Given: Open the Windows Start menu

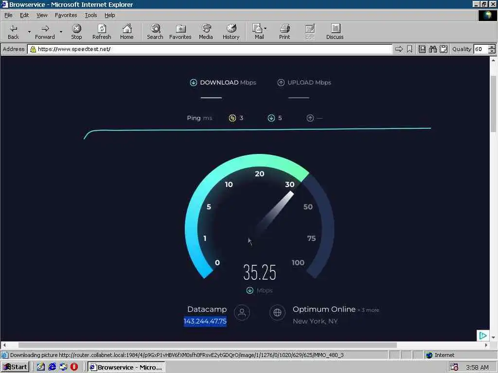Looking at the screenshot, I should coord(15,367).
